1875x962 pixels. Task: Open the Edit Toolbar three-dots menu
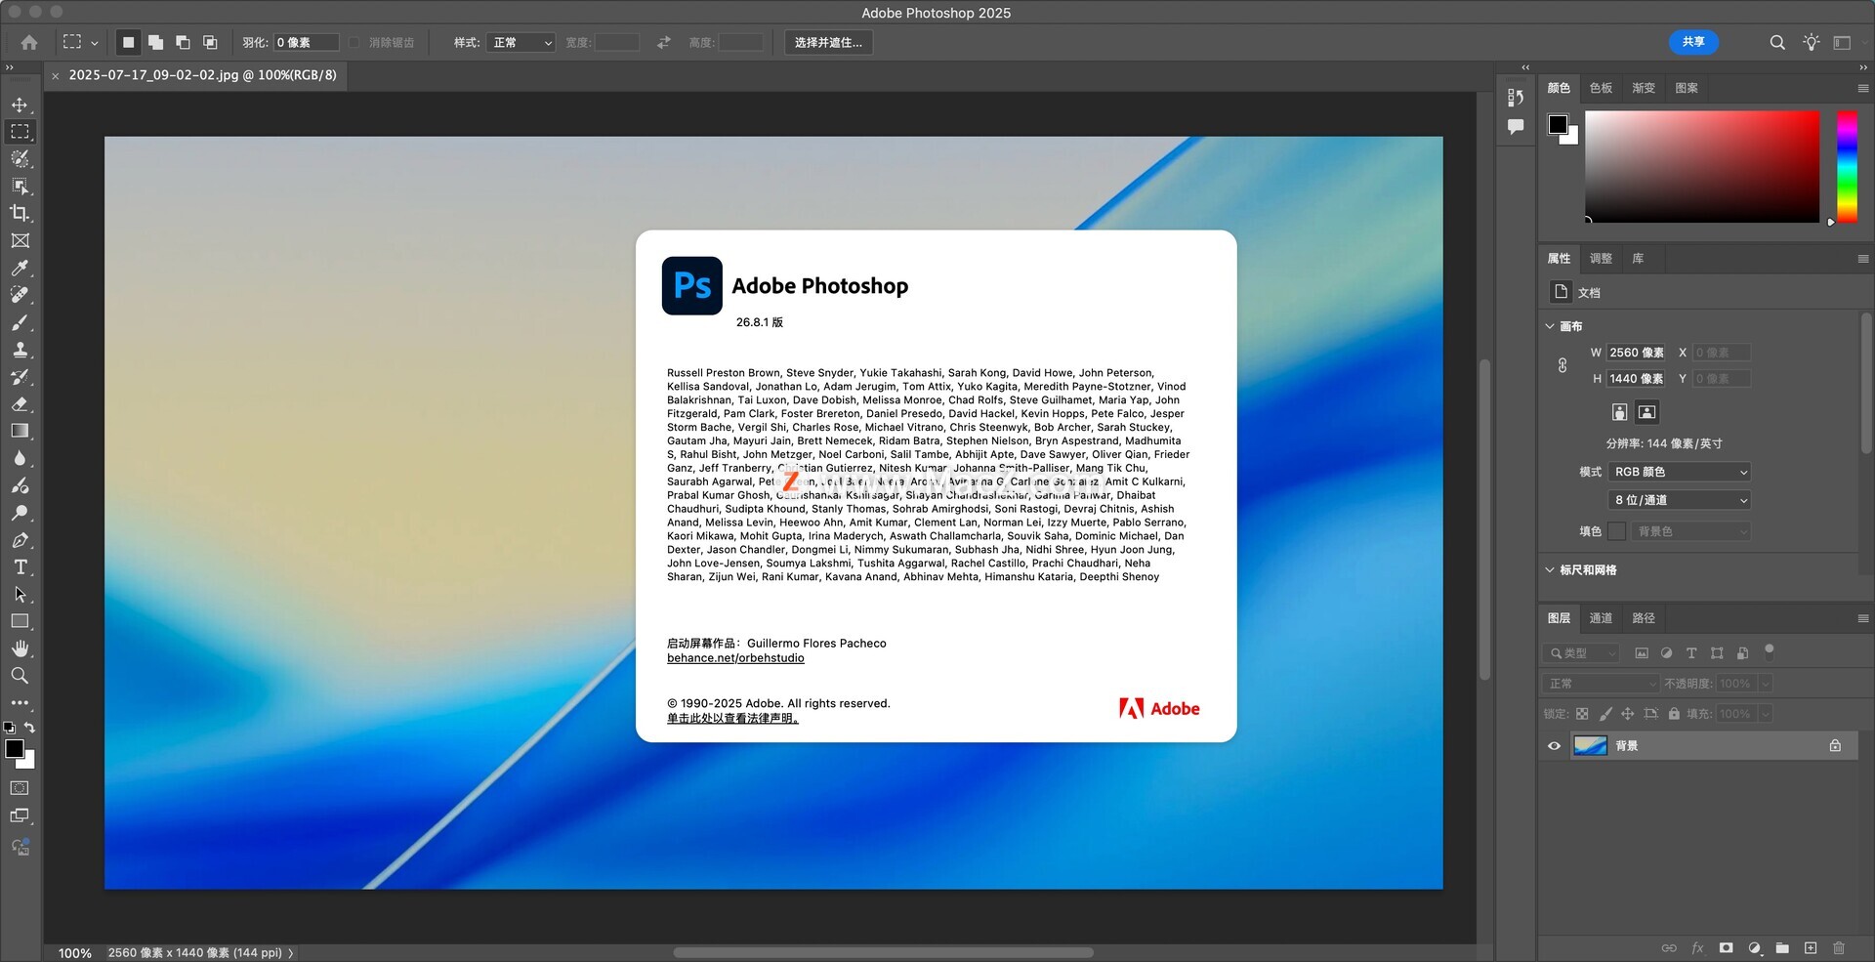(20, 702)
